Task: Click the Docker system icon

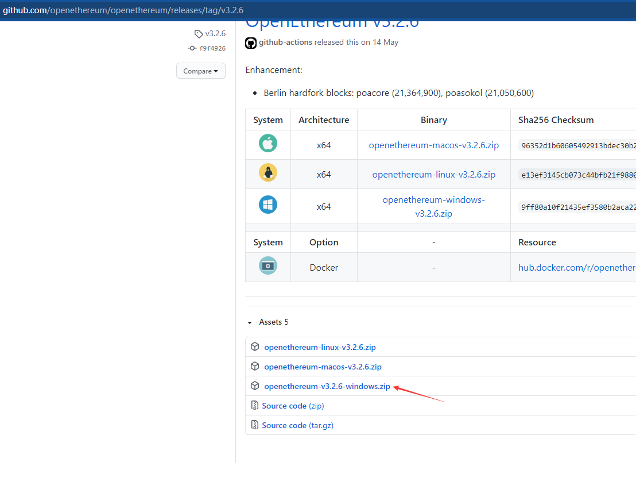Action: pyautogui.click(x=267, y=265)
